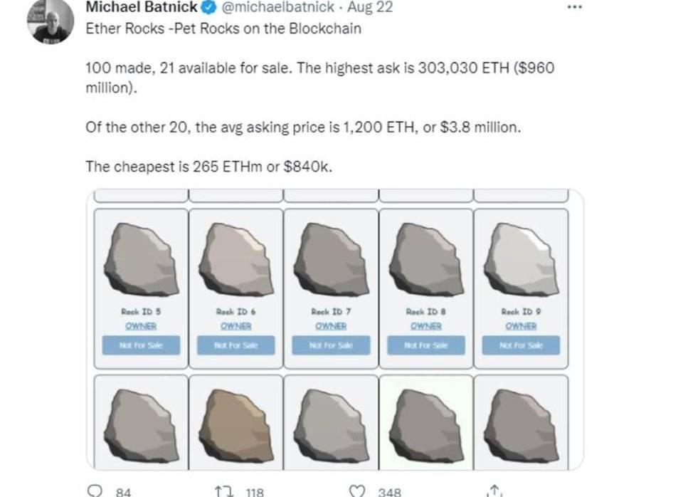This screenshot has height=497, width=683.
Task: Click the Rock ID 7 rock image
Action: (330, 258)
